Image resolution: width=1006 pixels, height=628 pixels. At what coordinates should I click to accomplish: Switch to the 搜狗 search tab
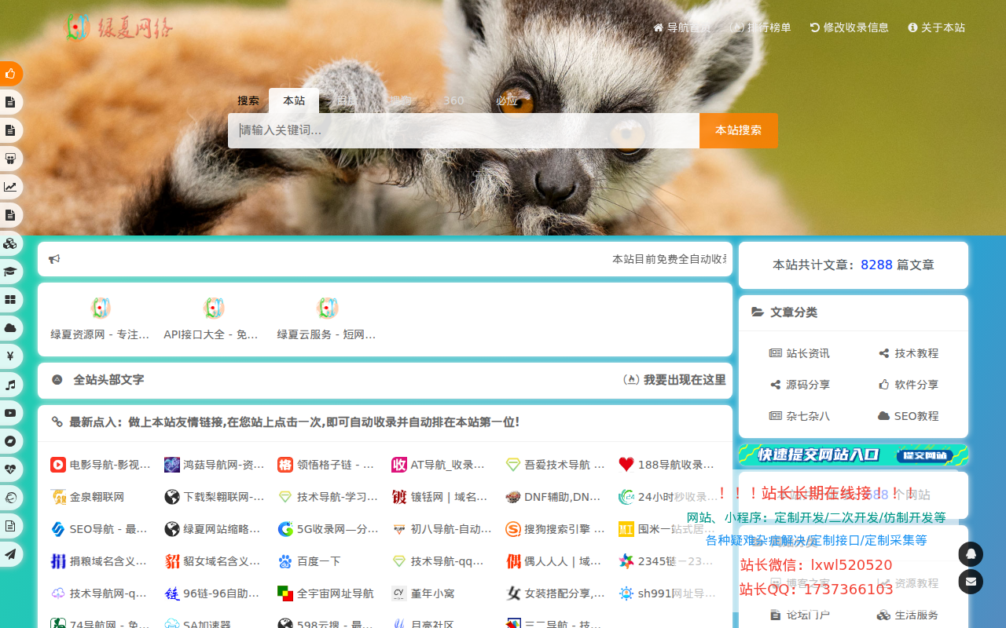(400, 100)
